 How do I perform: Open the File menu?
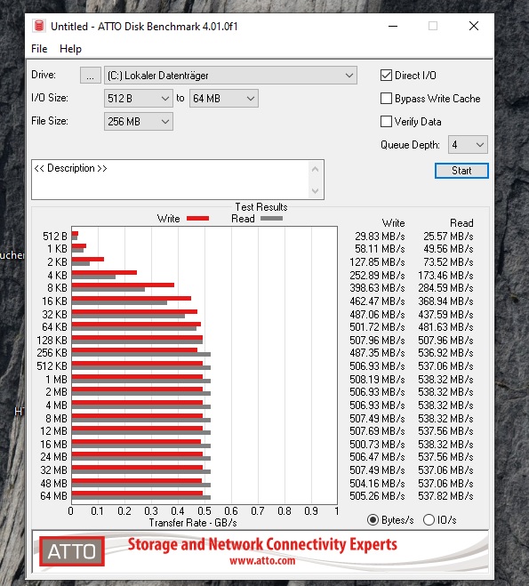[39, 49]
